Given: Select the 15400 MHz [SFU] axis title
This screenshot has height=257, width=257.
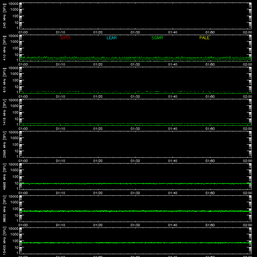Looking at the screenshot, I should click(x=4, y=241).
